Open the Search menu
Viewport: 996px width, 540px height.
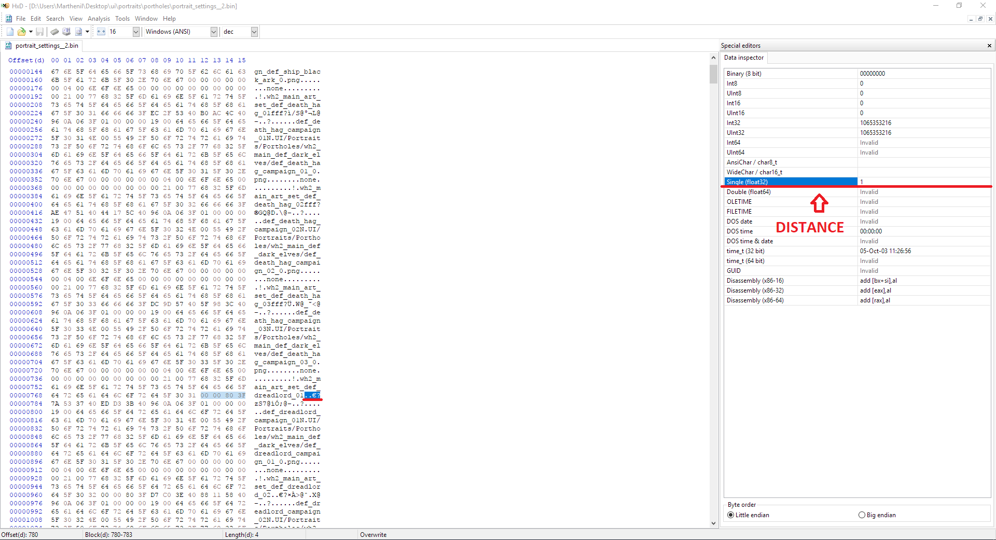(x=55, y=19)
